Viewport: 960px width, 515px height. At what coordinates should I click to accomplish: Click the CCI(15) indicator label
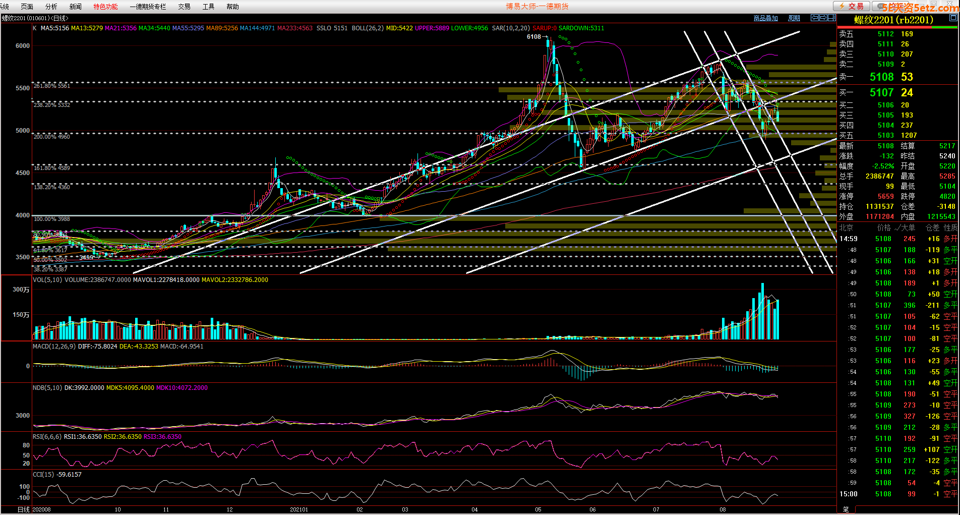[x=43, y=475]
